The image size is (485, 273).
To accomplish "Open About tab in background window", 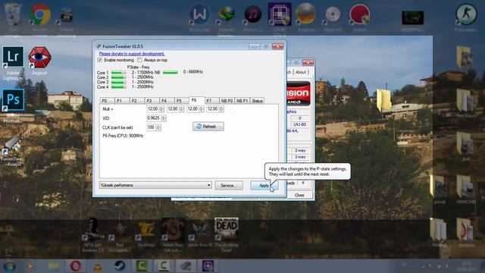I will click(301, 72).
